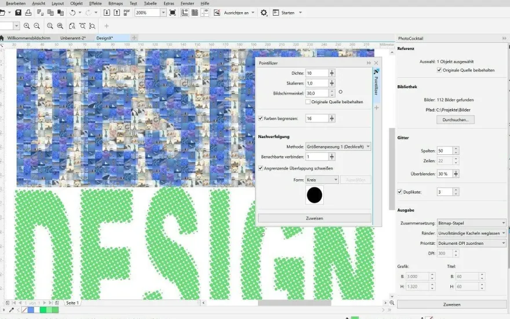
Task: Click the Seite 1 page tab
Action: pyautogui.click(x=72, y=303)
